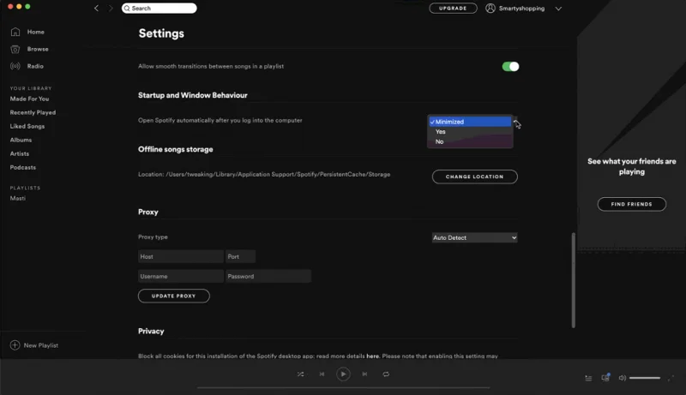Click the magnifier icon in search box

tap(127, 9)
